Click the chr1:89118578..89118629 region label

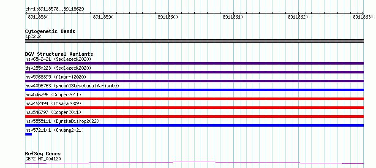click(x=54, y=9)
